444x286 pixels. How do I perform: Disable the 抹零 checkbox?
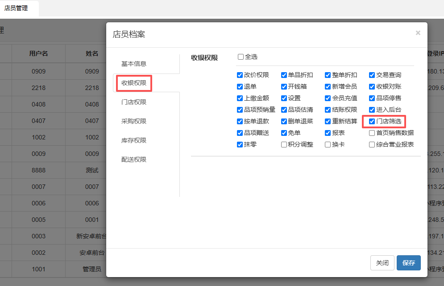[x=240, y=144]
